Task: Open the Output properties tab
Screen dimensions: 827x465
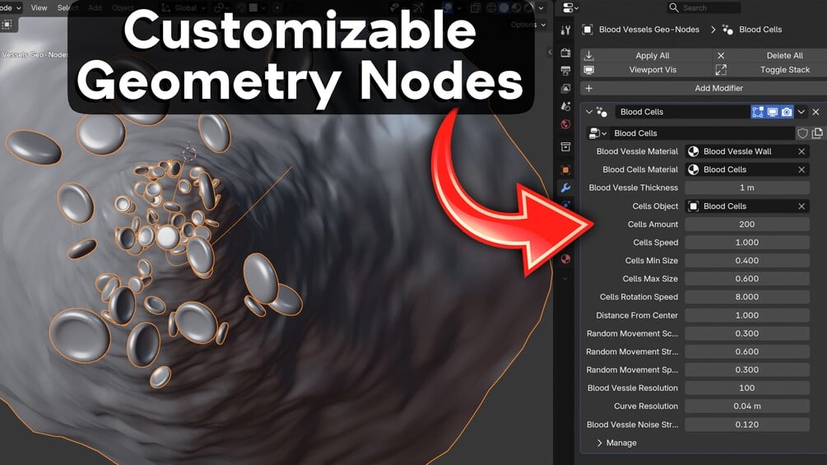Action: coord(565,71)
